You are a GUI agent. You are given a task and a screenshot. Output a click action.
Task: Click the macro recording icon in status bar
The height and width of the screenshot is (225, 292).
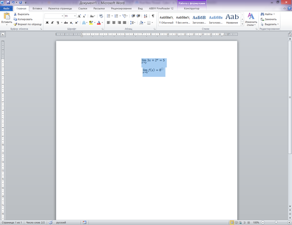(85, 222)
